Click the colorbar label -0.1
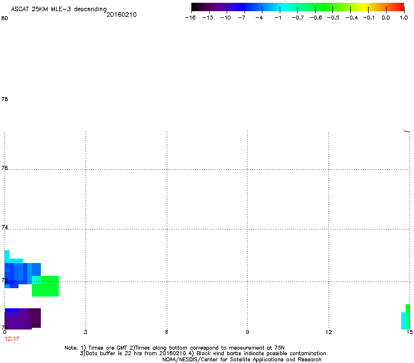 (369, 18)
